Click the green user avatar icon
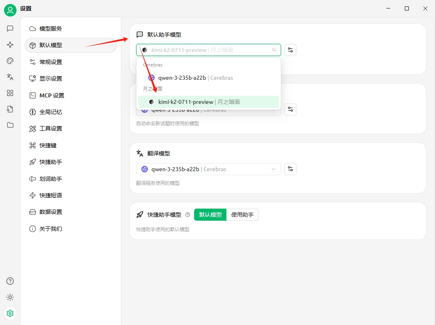The height and width of the screenshot is (325, 435). [10, 10]
